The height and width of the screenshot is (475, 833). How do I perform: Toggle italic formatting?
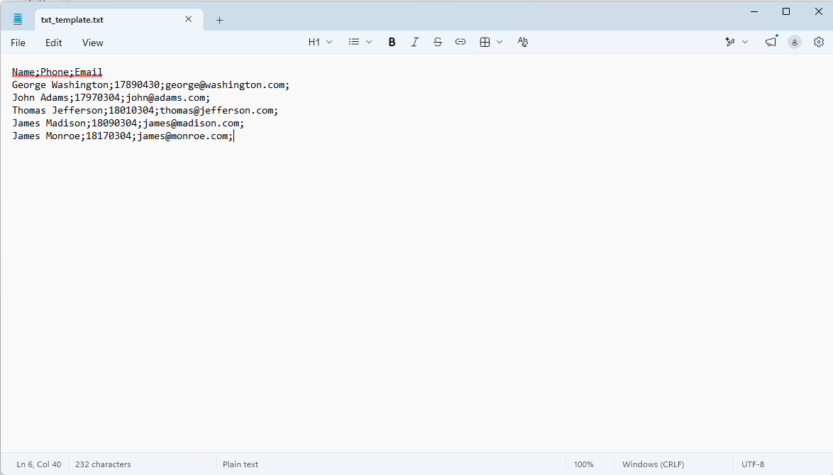click(415, 42)
